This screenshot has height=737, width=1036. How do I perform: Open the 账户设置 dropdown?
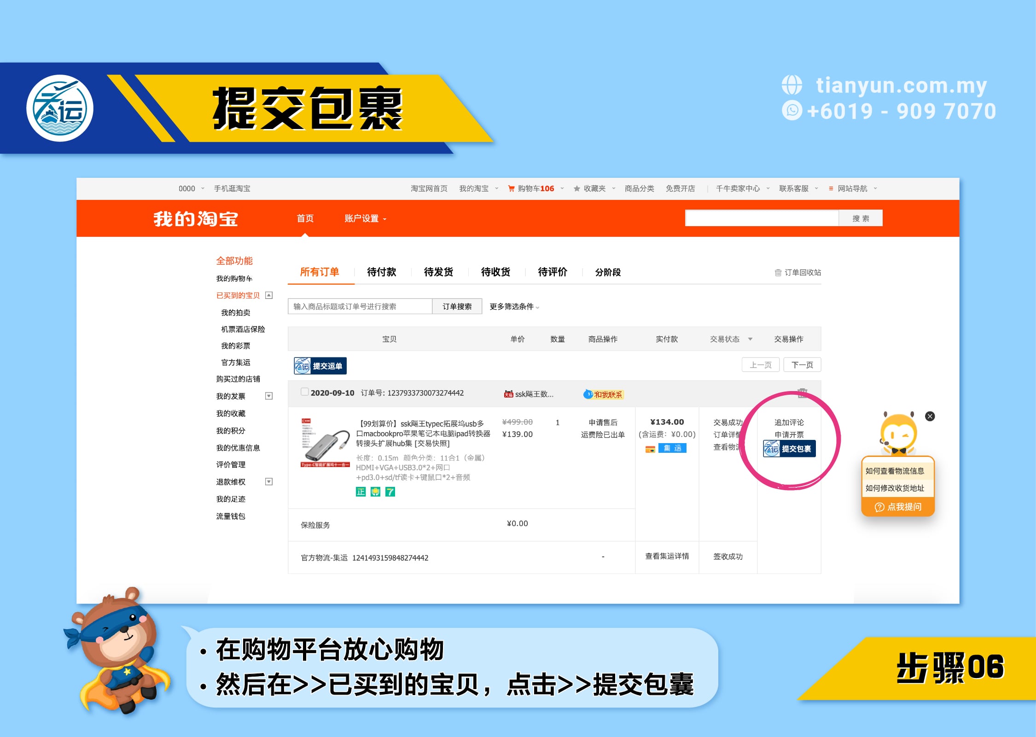(x=365, y=218)
